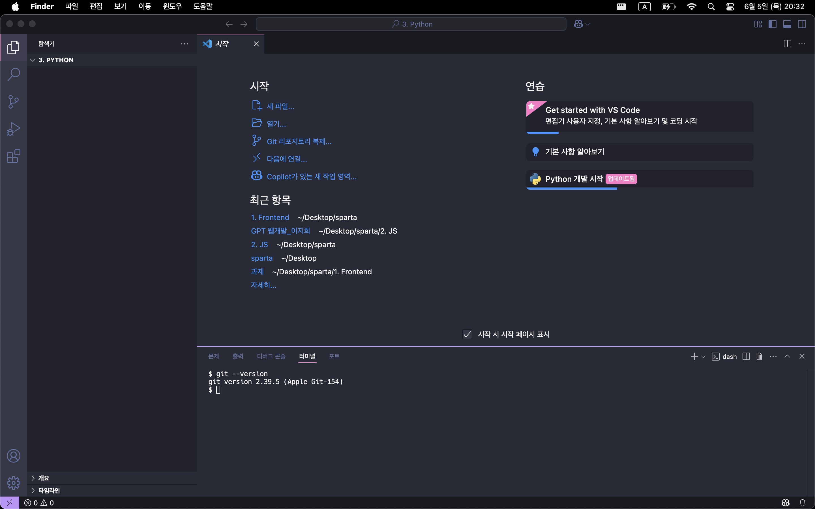
Task: Open the 기본 사항 알아보기 walkthrough
Action: (640, 152)
